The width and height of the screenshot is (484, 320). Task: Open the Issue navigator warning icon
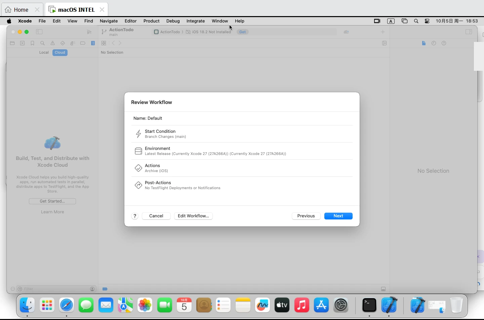tap(52, 43)
